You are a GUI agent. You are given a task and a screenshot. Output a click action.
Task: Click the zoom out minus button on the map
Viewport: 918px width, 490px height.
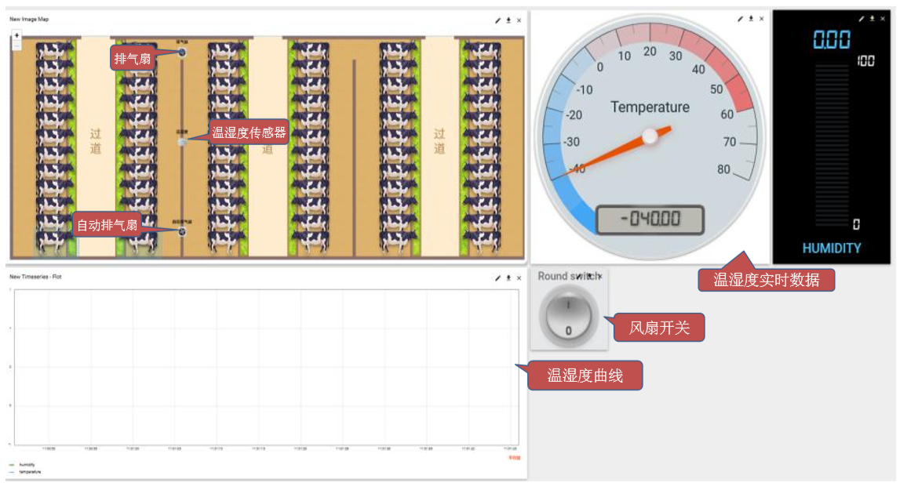(x=16, y=45)
